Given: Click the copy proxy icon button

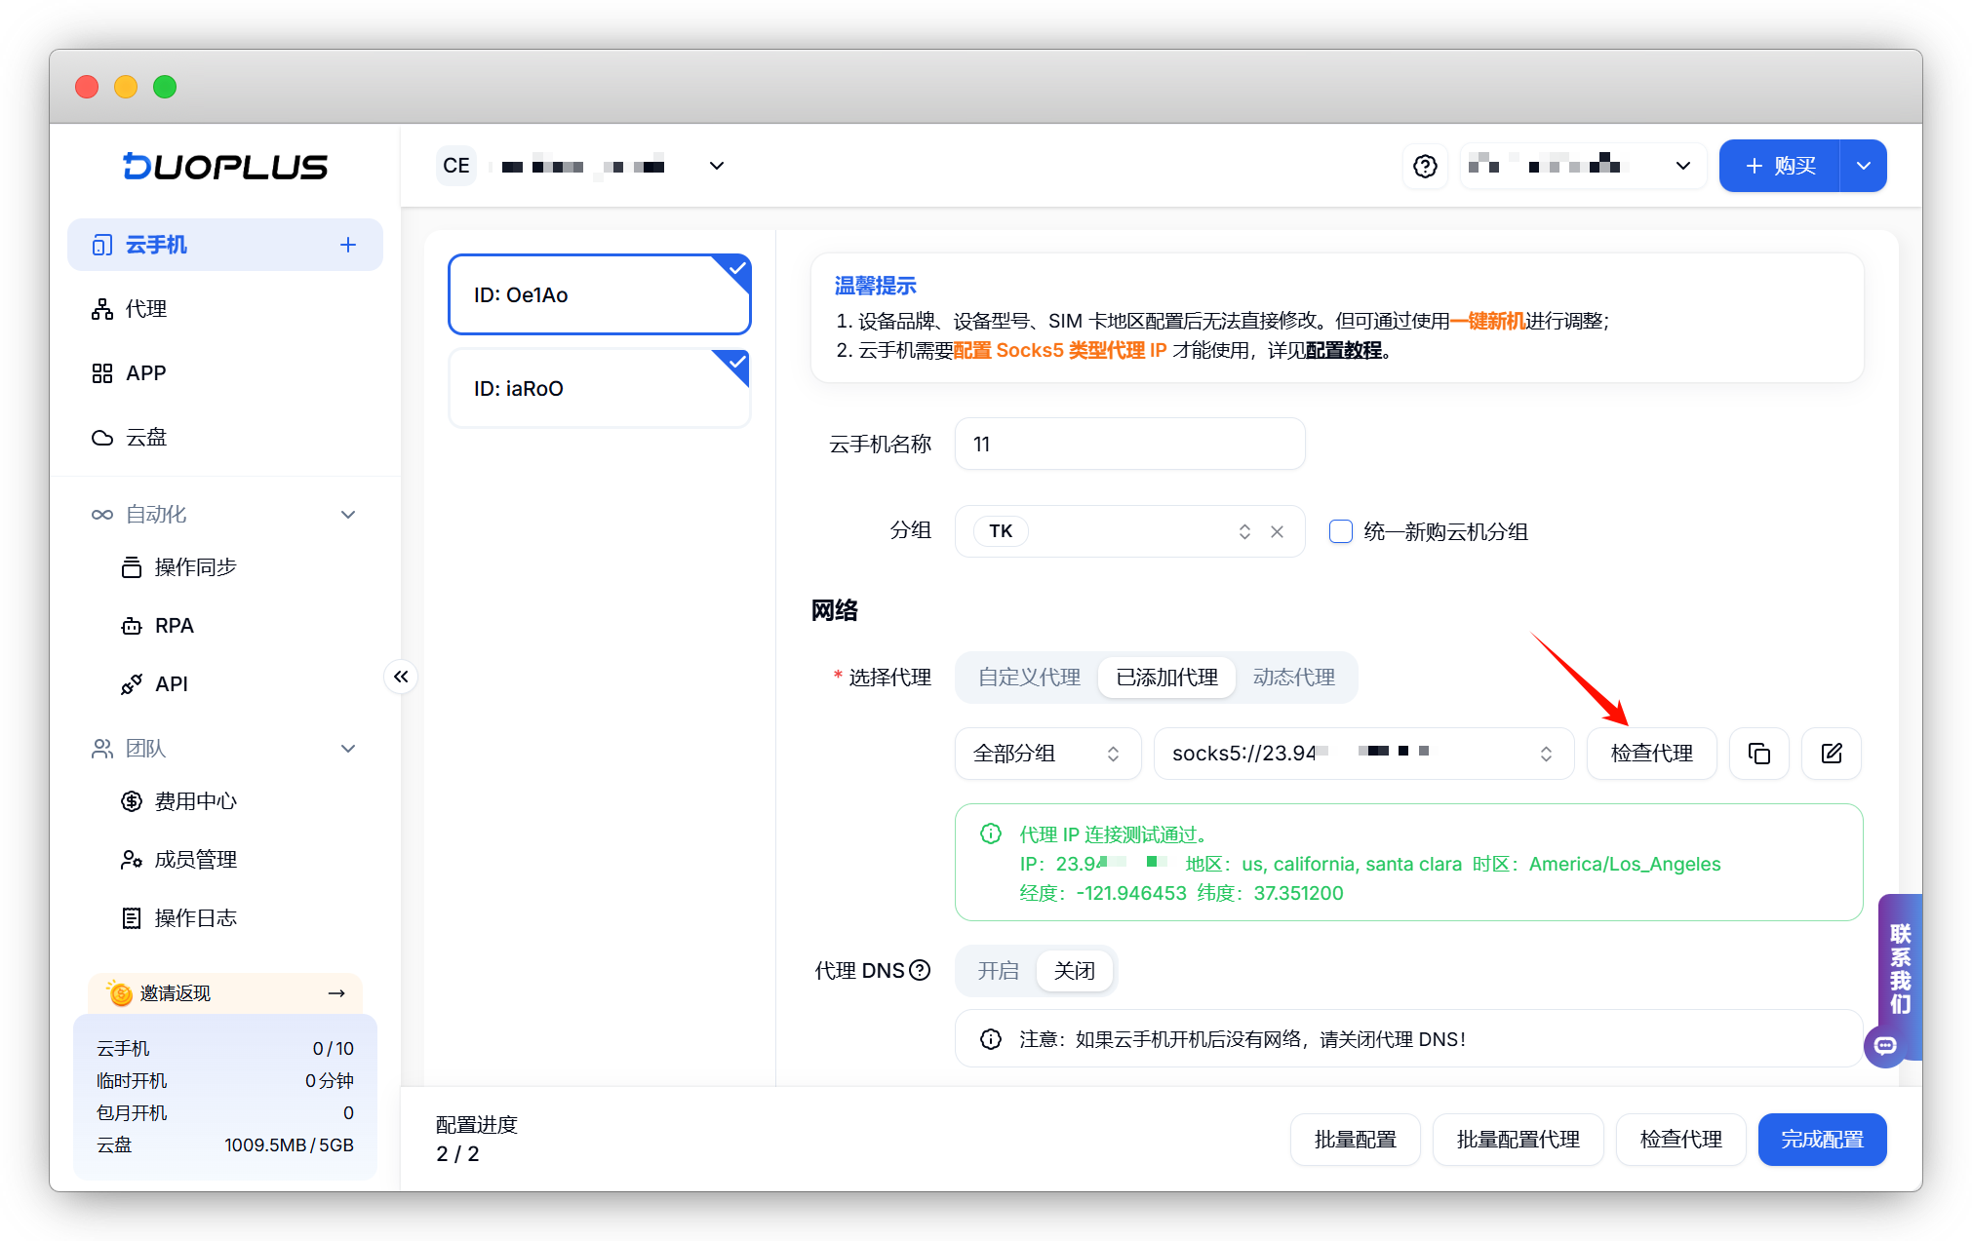Looking at the screenshot, I should tap(1758, 754).
